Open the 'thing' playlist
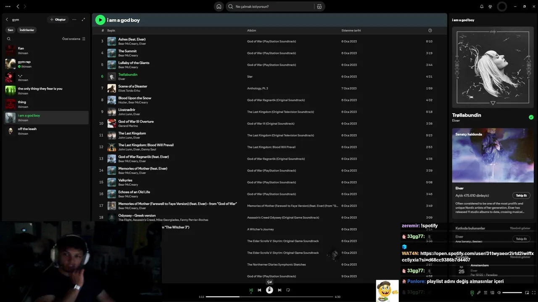The image size is (538, 302). pyautogui.click(x=47, y=104)
